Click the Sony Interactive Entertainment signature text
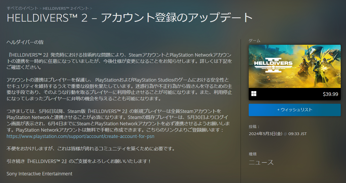346x183 pixels. point(39,174)
